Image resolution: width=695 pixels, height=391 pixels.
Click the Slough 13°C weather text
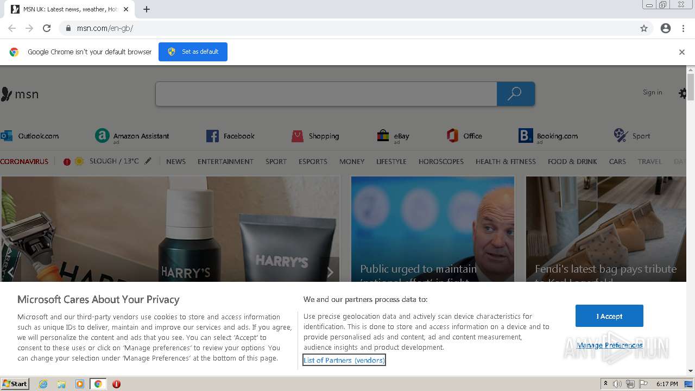click(114, 161)
